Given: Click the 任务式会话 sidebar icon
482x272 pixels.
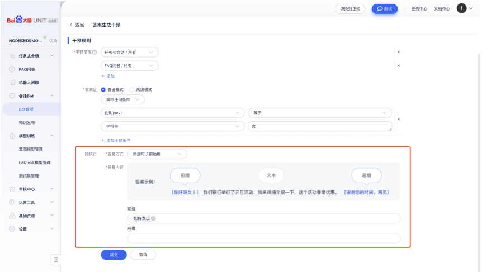Looking at the screenshot, I should click(x=12, y=56).
